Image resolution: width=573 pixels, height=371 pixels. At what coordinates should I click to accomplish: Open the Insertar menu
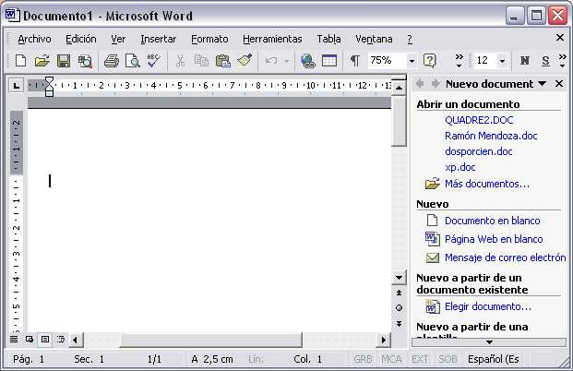click(x=158, y=39)
